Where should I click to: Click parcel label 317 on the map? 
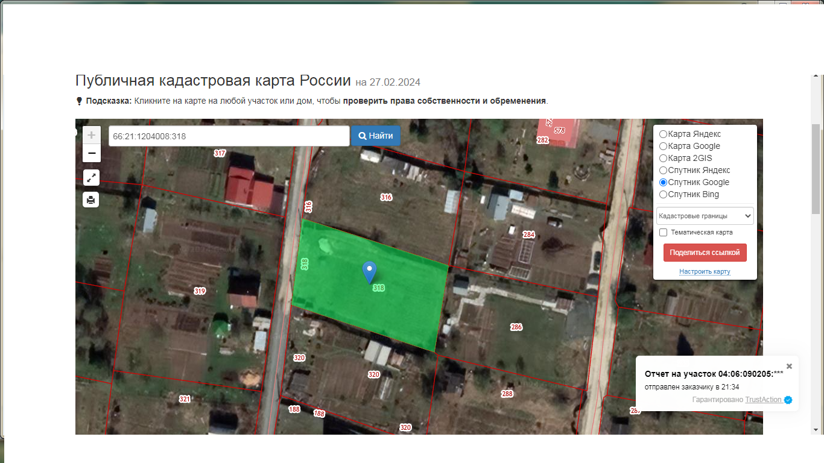(220, 153)
